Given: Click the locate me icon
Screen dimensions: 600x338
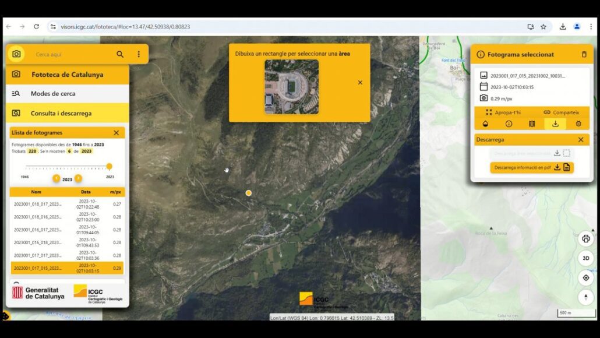Looking at the screenshot, I should (x=586, y=278).
